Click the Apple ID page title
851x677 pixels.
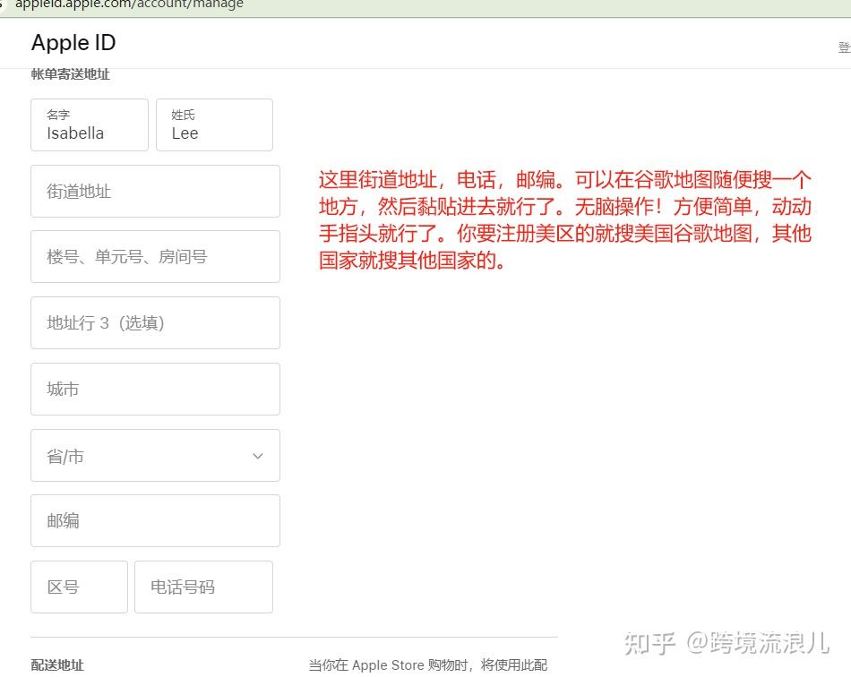click(x=73, y=42)
